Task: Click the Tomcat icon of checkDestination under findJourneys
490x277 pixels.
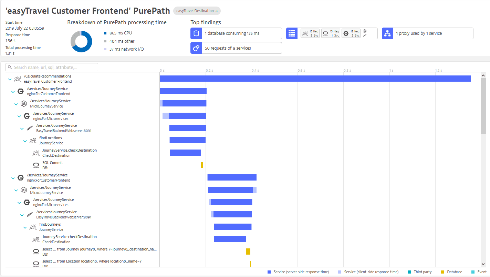Action: click(x=36, y=239)
